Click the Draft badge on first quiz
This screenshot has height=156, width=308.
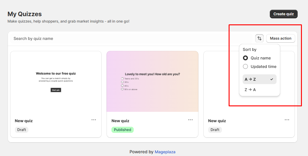click(x=22, y=130)
